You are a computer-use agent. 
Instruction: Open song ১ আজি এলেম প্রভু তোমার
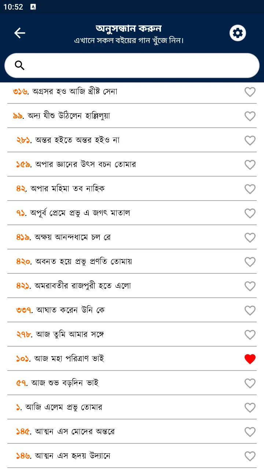tap(64, 407)
